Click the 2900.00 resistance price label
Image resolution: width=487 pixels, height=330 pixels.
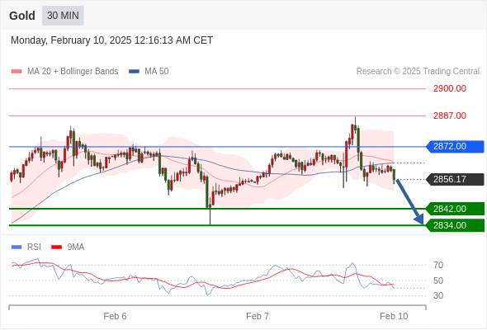(x=450, y=89)
